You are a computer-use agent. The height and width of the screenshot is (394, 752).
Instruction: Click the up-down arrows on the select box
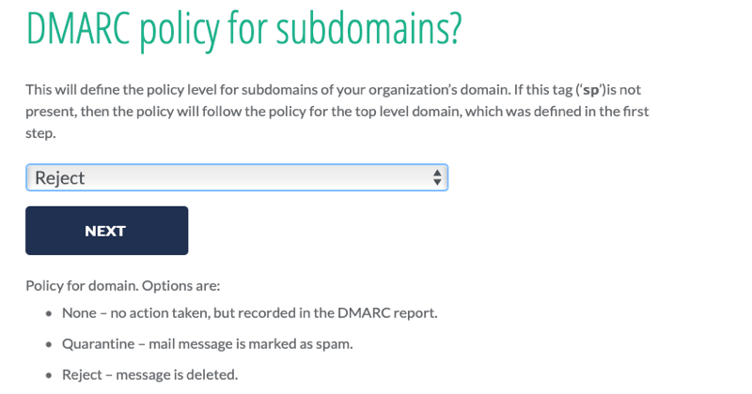click(437, 177)
